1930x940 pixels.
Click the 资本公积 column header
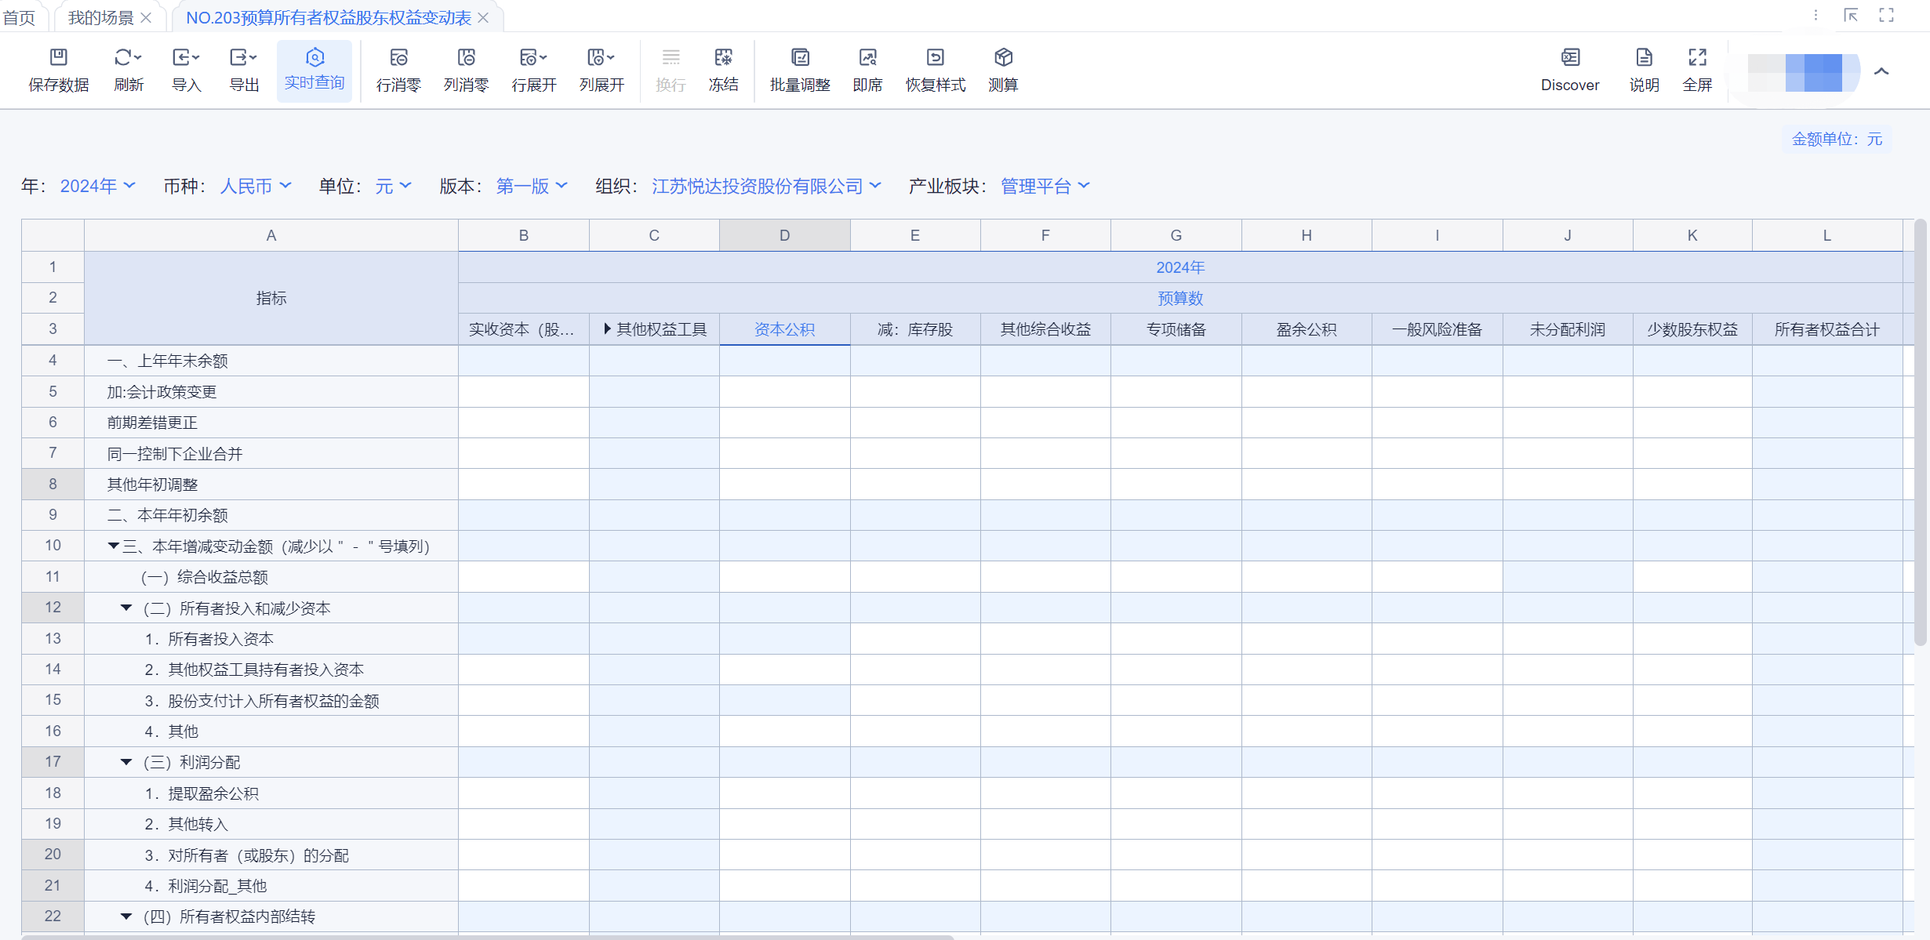(x=784, y=329)
